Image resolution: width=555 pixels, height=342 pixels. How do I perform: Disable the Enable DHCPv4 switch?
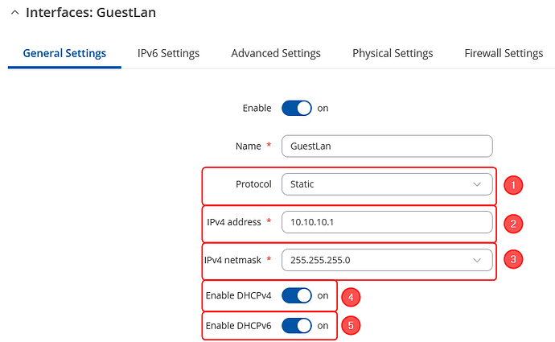[297, 295]
